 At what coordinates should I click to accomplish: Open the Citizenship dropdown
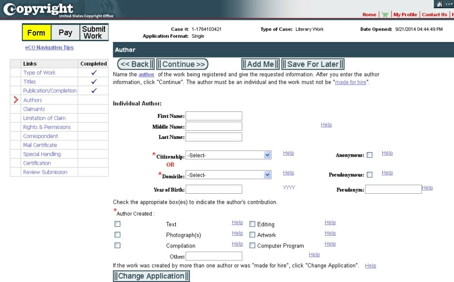228,155
